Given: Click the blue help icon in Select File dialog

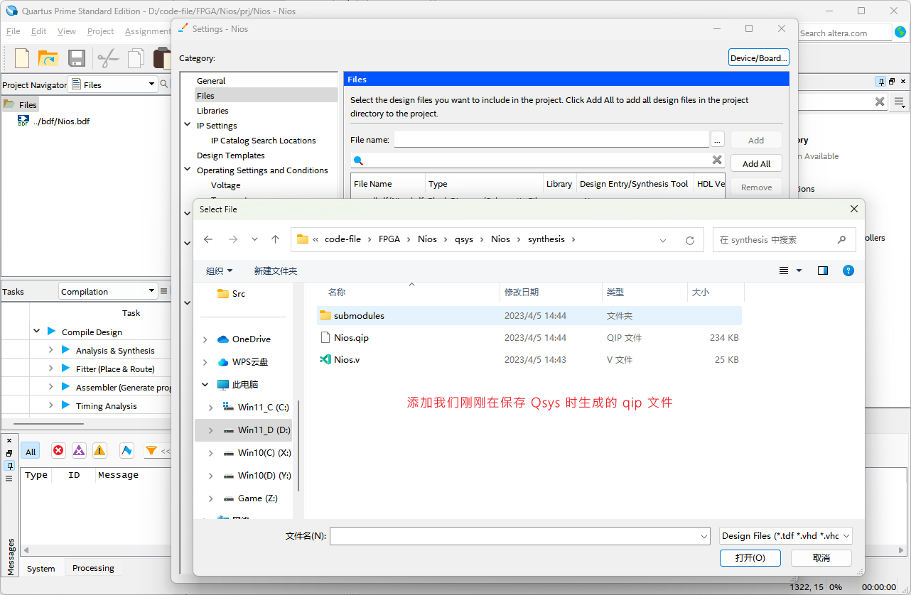Looking at the screenshot, I should click(x=848, y=271).
